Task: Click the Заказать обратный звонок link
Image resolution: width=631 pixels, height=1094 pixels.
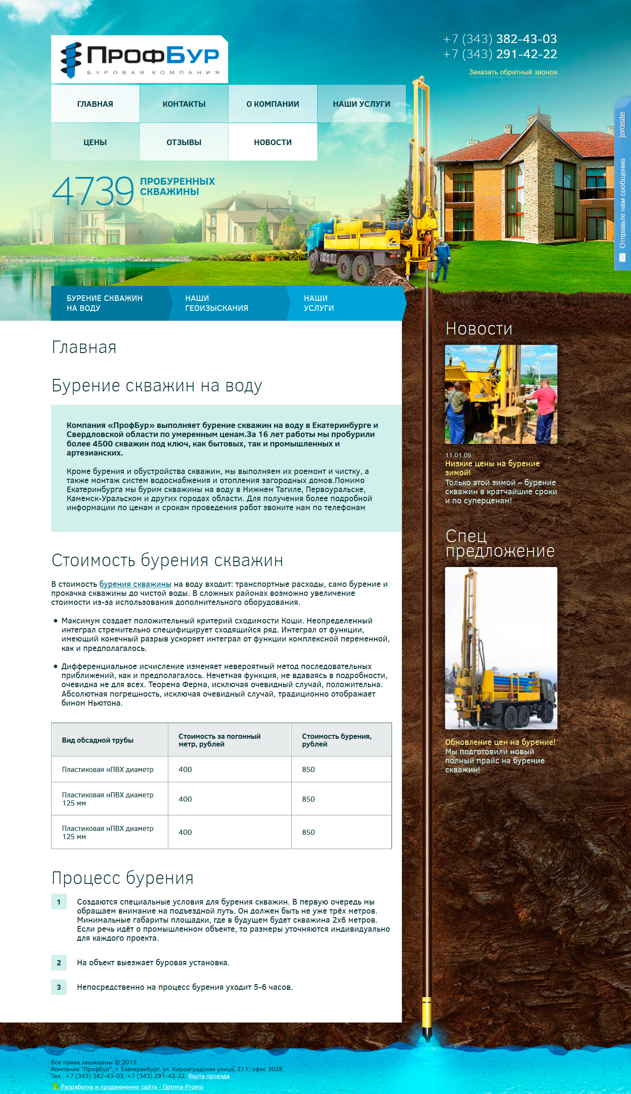Action: click(x=513, y=72)
